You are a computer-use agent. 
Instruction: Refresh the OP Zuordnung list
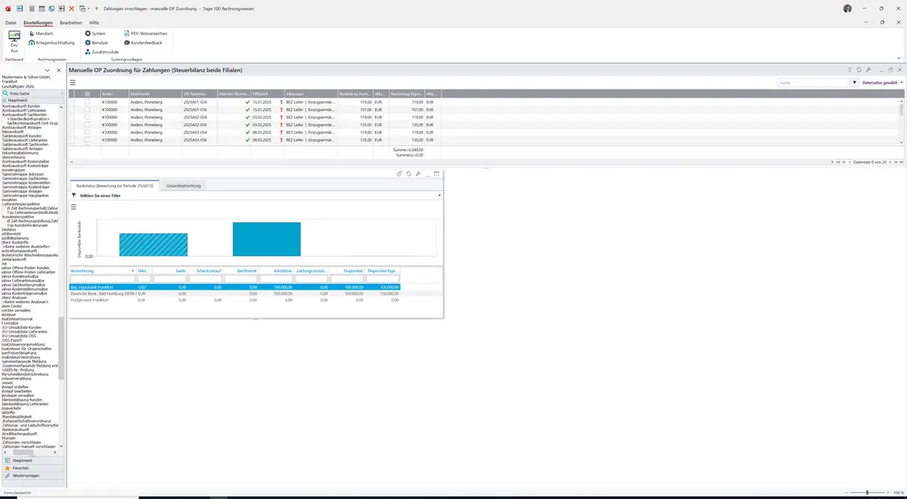[859, 70]
